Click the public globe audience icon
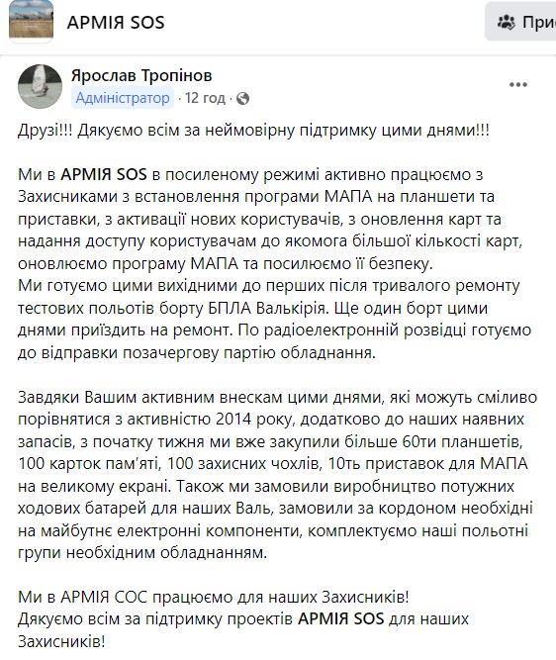556x660 pixels. 242,99
